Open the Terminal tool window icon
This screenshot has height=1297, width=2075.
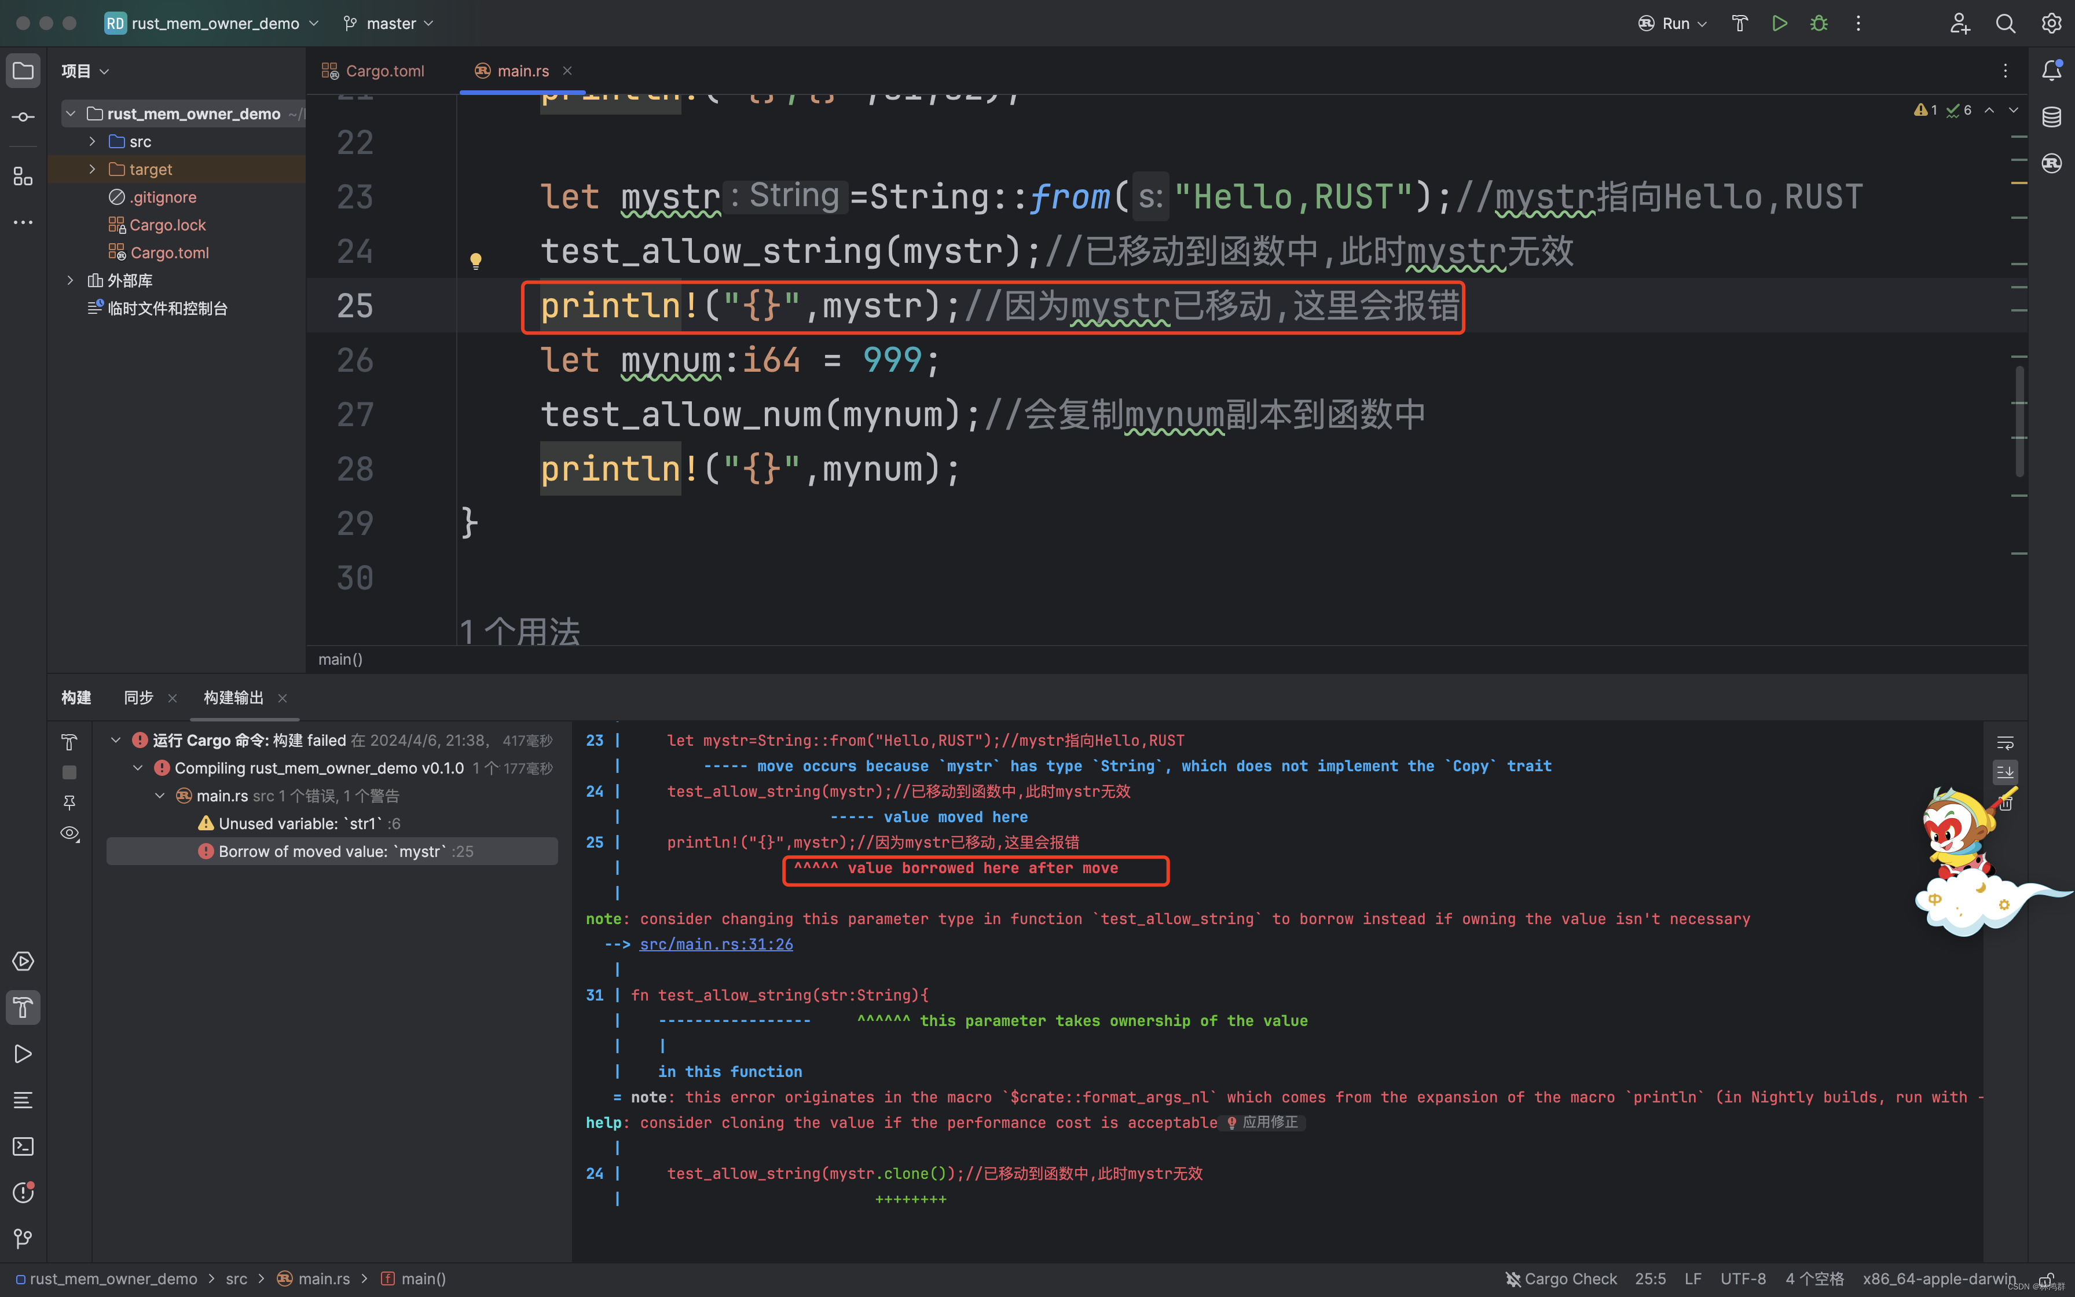(x=23, y=1147)
